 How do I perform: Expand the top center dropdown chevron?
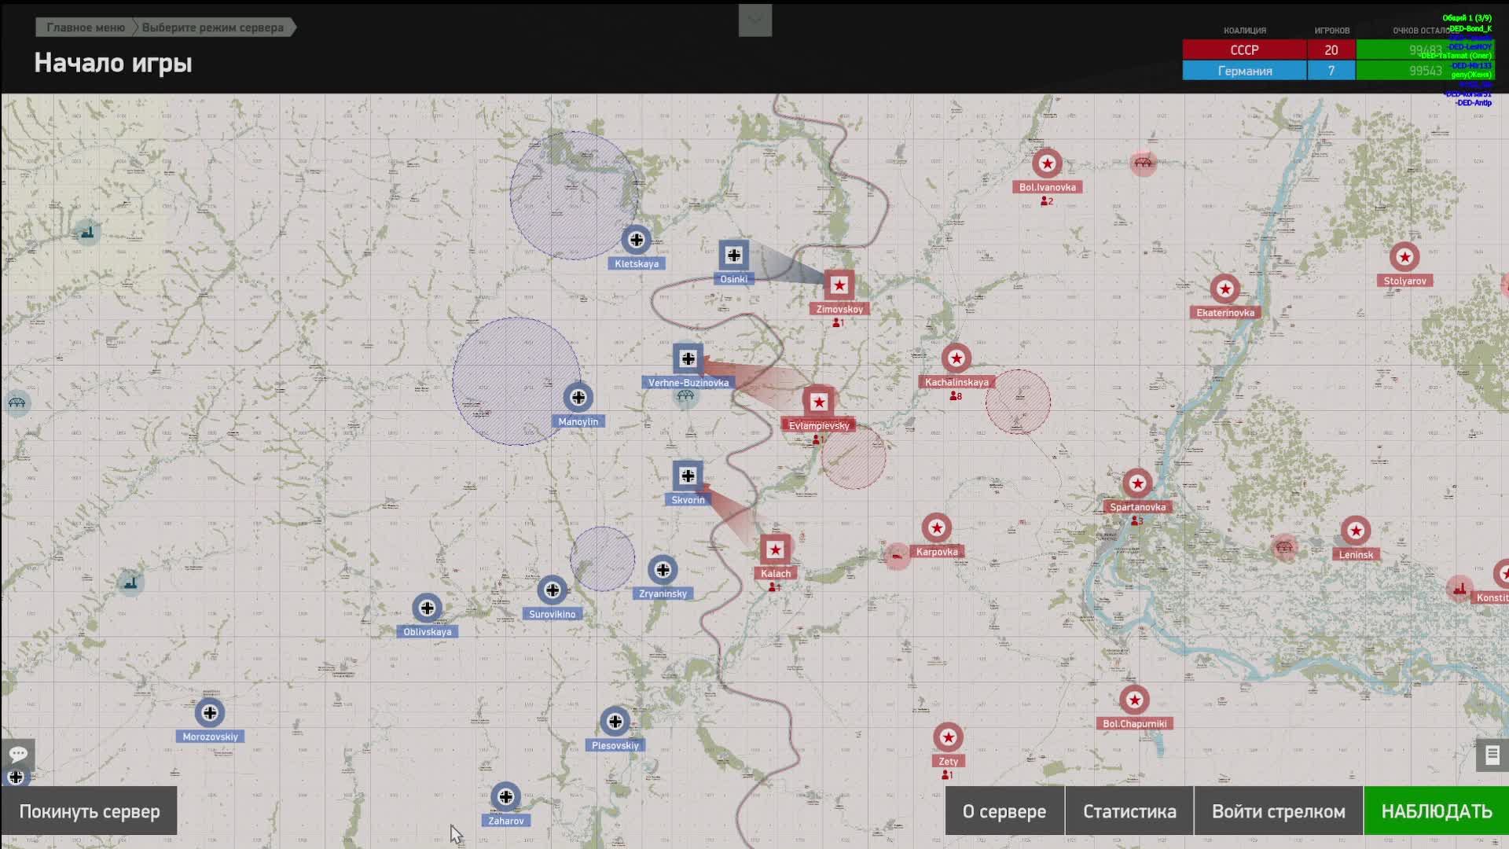(x=754, y=20)
